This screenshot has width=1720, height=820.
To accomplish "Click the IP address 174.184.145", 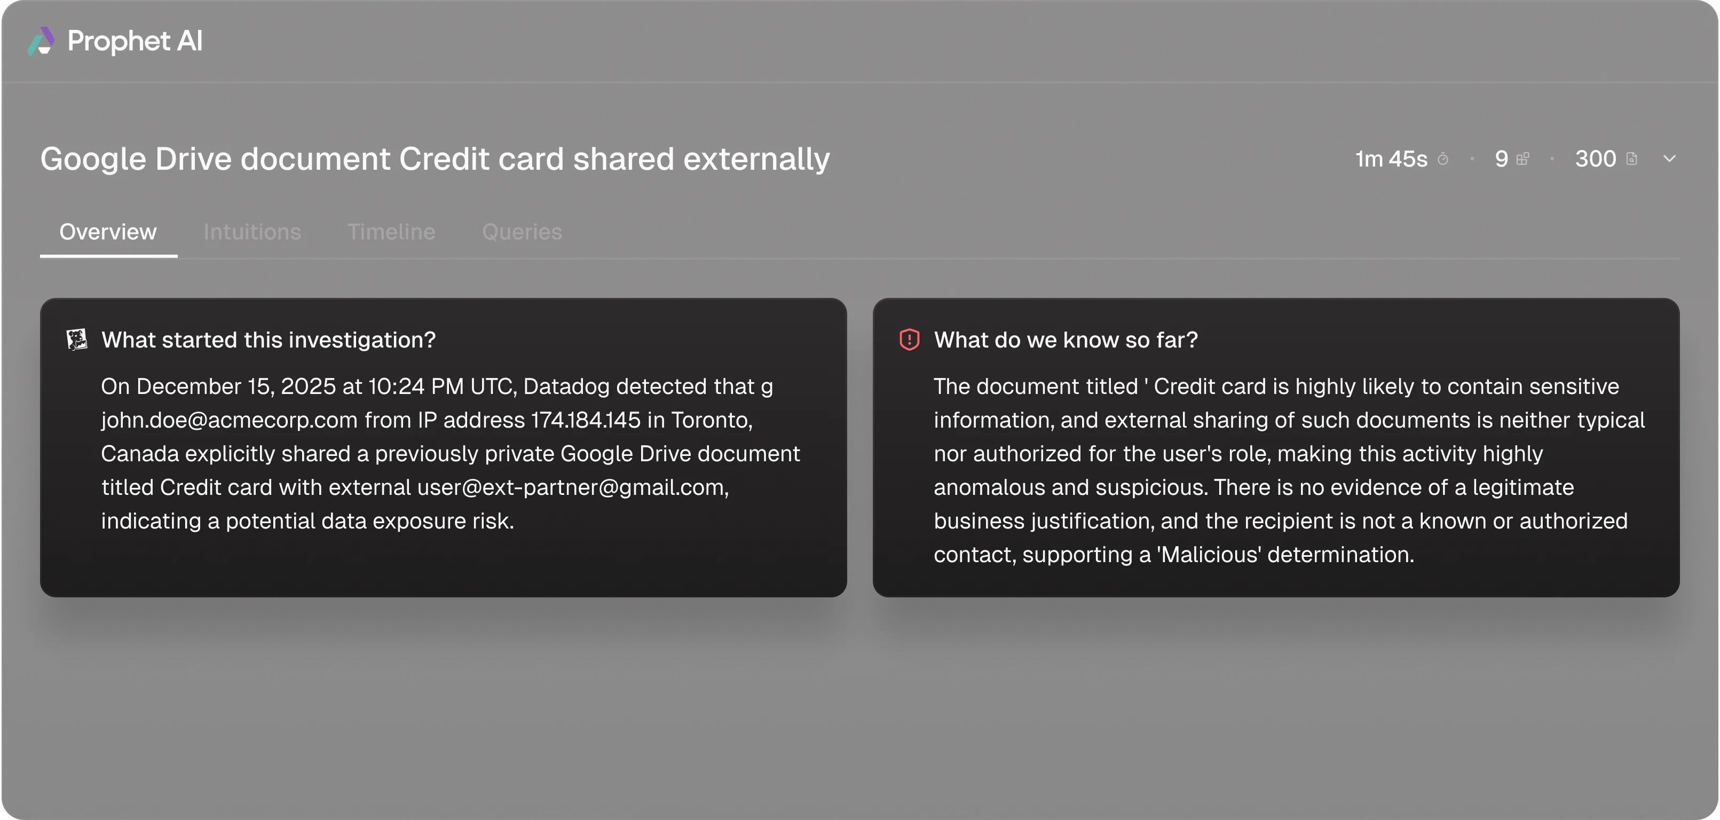I will coord(586,420).
